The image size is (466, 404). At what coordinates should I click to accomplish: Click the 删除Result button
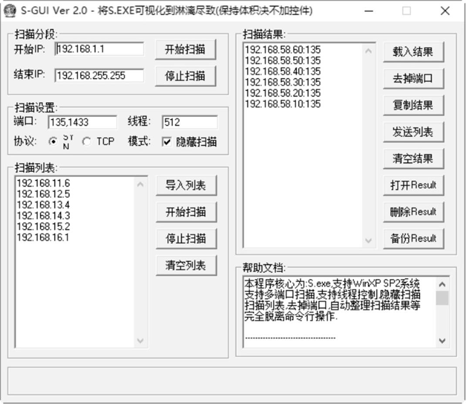[x=413, y=212]
